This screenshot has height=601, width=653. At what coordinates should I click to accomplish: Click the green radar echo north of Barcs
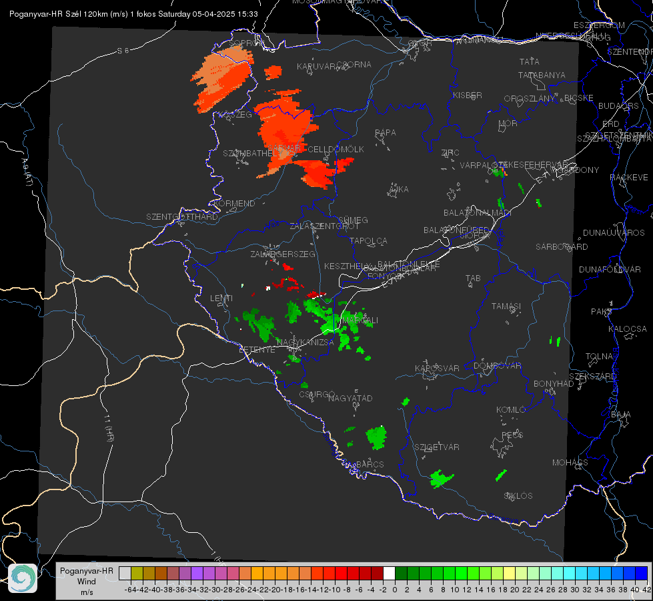point(376,438)
